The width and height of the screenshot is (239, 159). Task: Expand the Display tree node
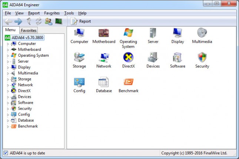click(8, 67)
